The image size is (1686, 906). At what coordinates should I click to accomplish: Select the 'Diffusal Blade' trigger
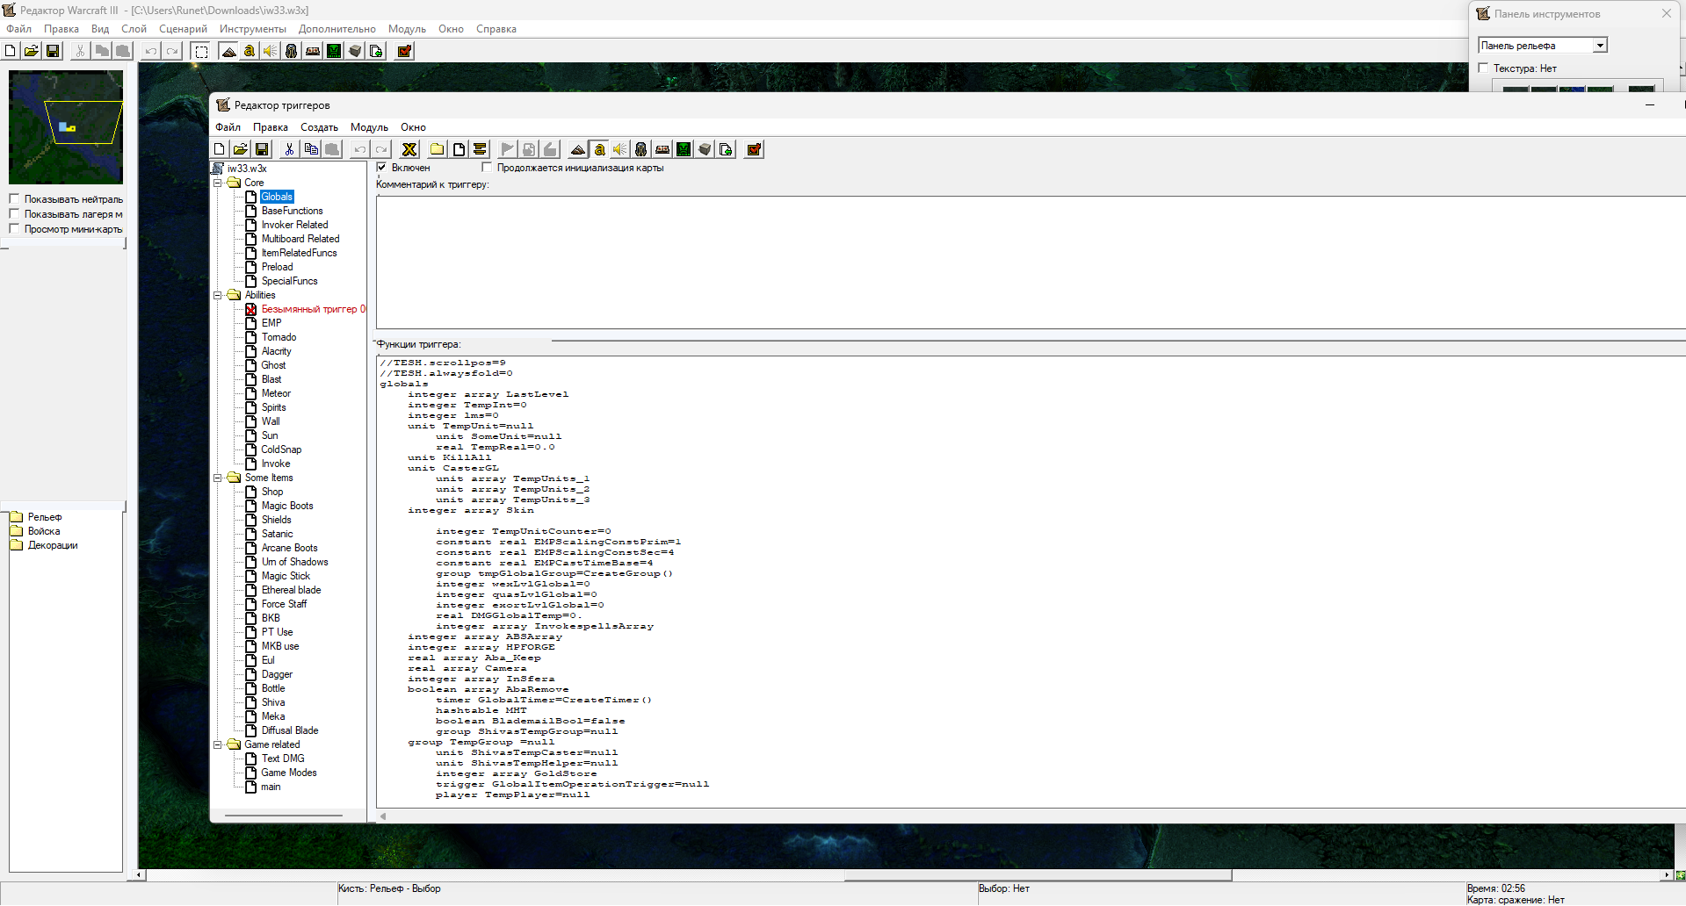tap(290, 730)
